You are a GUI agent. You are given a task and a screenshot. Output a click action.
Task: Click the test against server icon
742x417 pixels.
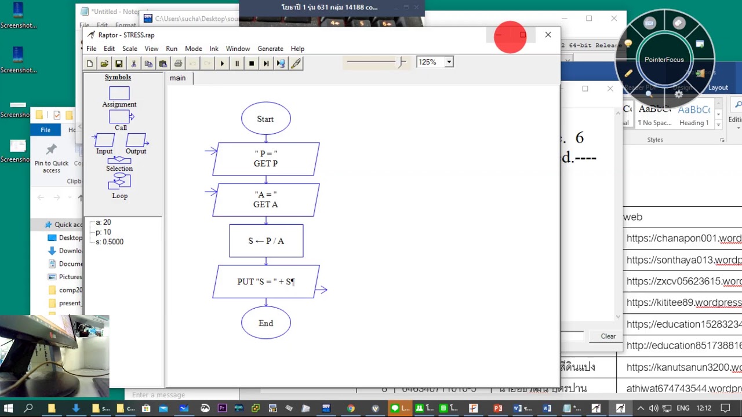click(281, 63)
